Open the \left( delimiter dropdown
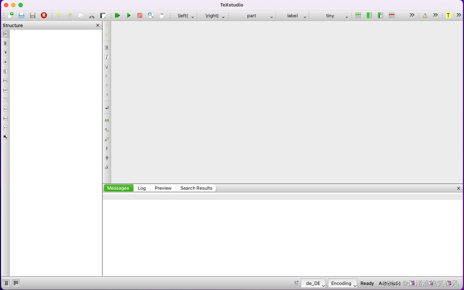 coord(192,16)
